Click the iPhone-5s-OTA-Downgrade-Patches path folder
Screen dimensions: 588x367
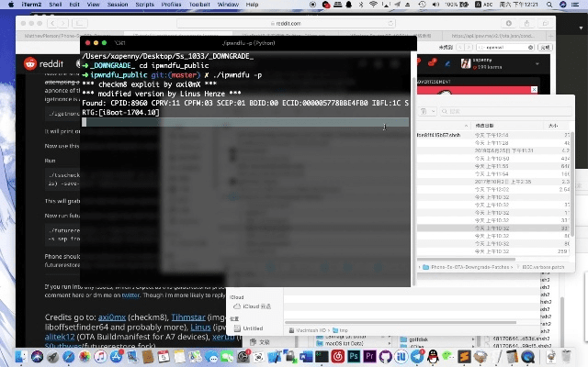click(468, 267)
